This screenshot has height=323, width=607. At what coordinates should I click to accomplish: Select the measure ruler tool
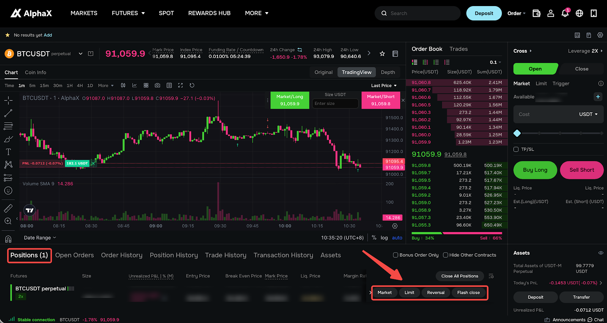[8, 208]
